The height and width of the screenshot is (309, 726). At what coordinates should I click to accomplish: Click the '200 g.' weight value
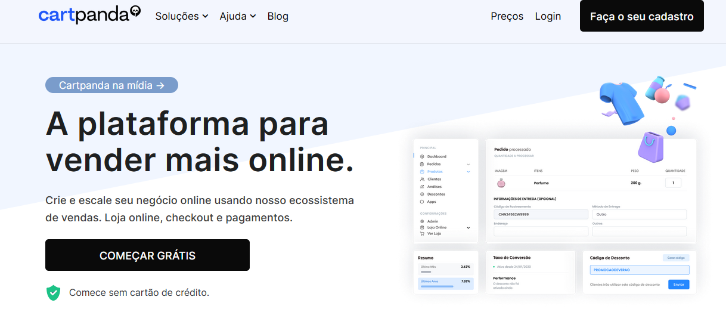635,183
